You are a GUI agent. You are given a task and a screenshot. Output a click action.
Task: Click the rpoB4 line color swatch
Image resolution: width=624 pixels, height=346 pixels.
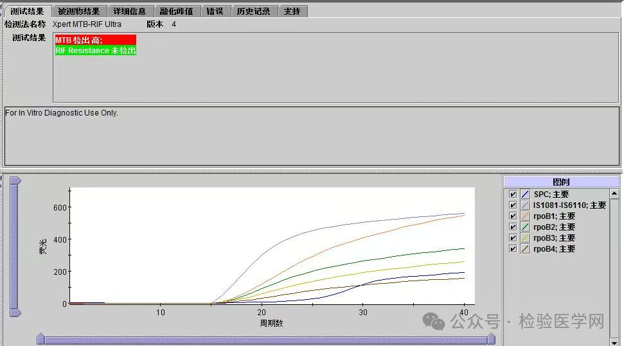[x=525, y=249]
